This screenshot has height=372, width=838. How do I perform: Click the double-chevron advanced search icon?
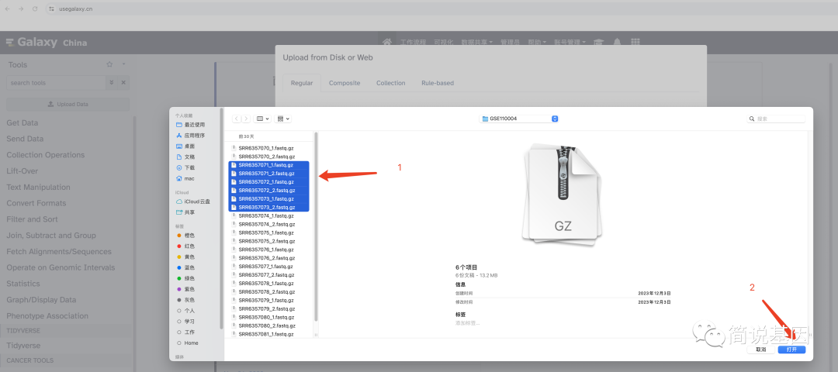pyautogui.click(x=112, y=83)
